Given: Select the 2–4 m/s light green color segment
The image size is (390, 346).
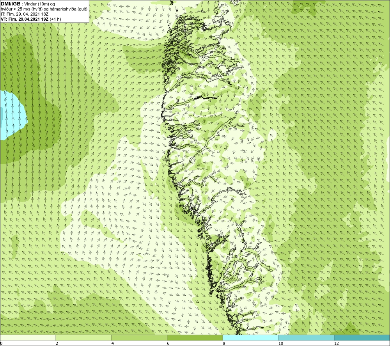Looking at the screenshot, I should coord(83,337).
